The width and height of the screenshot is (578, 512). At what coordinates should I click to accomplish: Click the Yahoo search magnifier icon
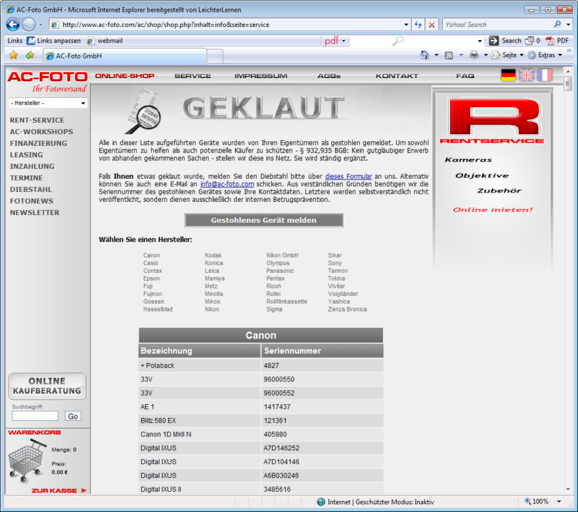click(x=558, y=24)
